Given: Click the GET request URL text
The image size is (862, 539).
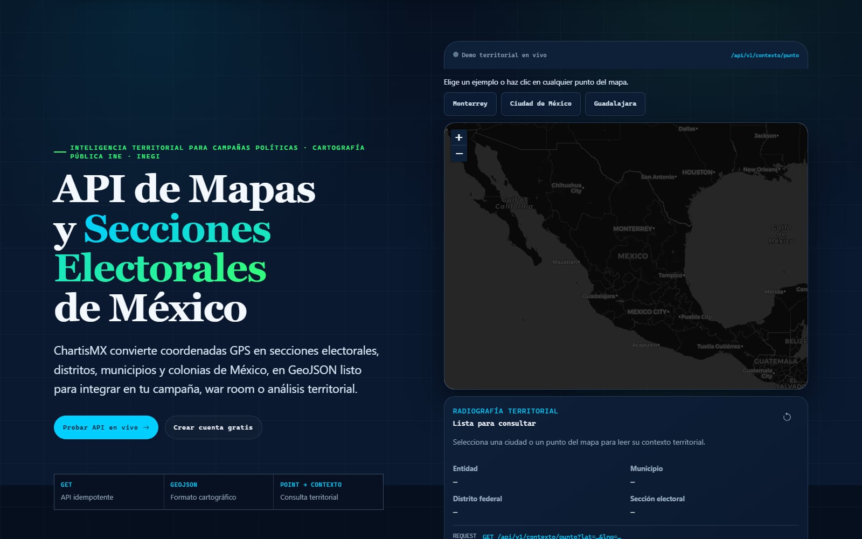Looking at the screenshot, I should [x=552, y=536].
